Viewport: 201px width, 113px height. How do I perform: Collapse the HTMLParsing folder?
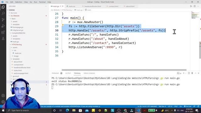[x=16, y=45]
